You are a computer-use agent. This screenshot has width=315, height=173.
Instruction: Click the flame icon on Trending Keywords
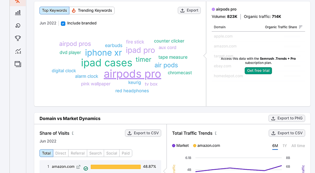(x=74, y=10)
